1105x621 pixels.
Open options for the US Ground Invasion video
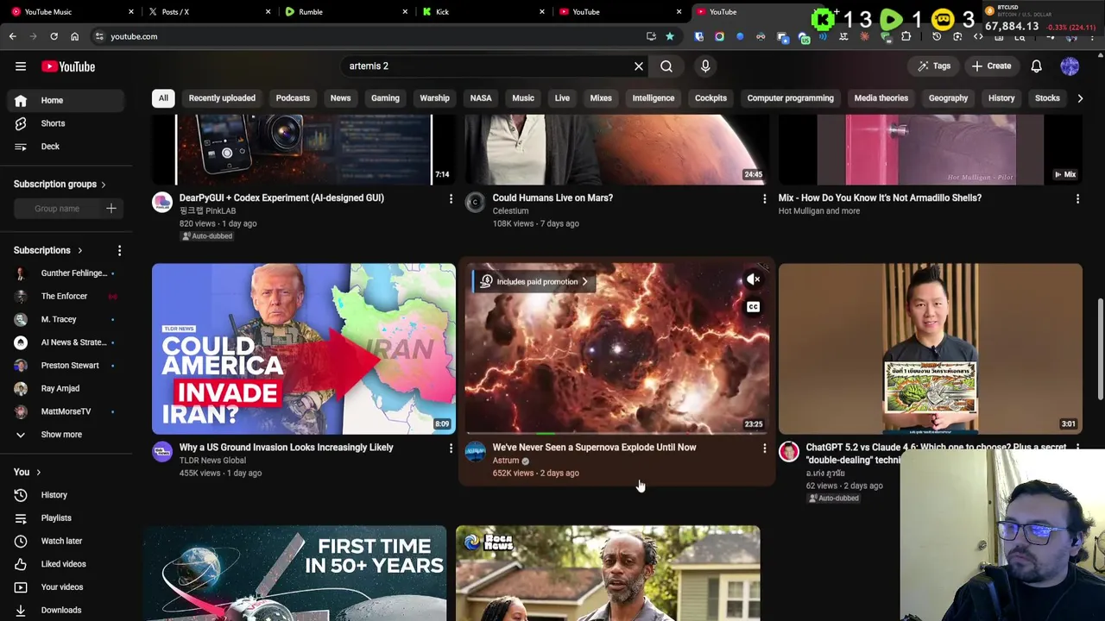tap(451, 448)
